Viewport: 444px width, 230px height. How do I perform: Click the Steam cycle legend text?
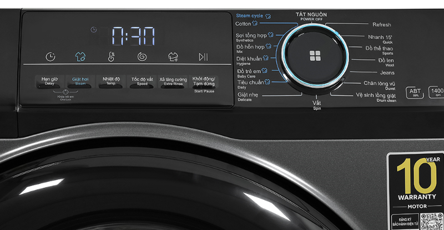click(249, 16)
